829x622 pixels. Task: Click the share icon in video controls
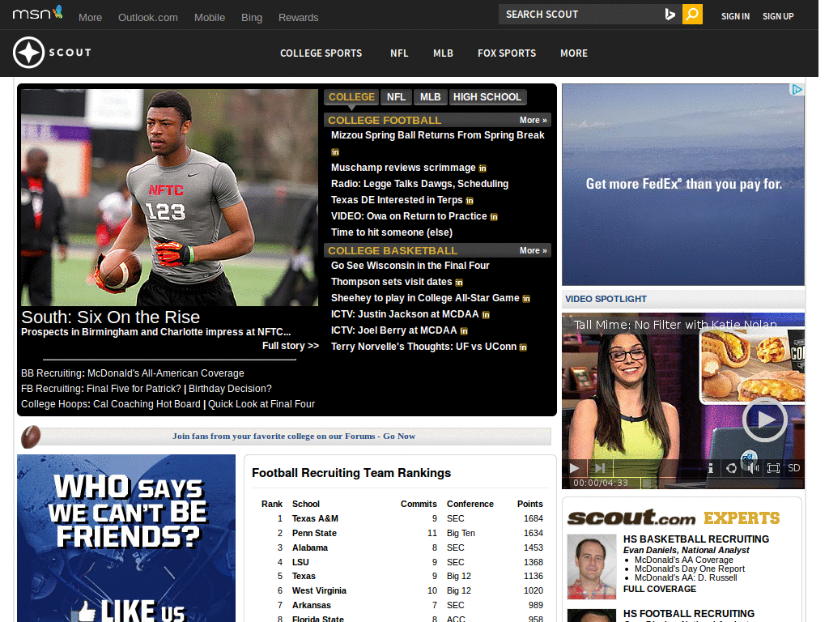click(731, 468)
